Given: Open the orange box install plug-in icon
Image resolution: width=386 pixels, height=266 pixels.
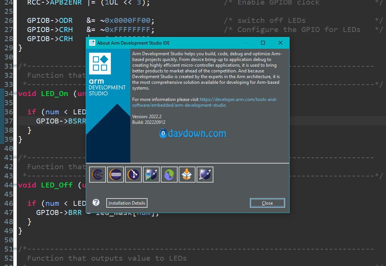Looking at the screenshot, I should pos(187,175).
